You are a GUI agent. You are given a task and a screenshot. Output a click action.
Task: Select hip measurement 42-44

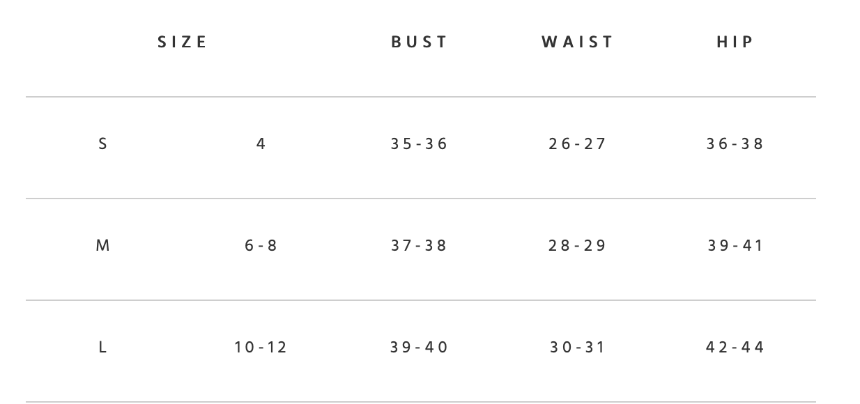pyautogui.click(x=735, y=348)
